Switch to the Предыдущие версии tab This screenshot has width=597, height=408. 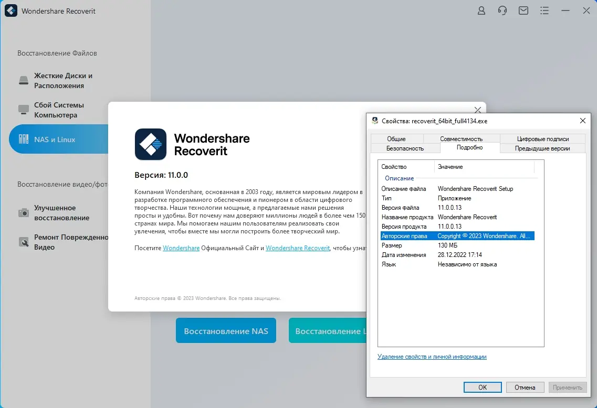(x=542, y=148)
